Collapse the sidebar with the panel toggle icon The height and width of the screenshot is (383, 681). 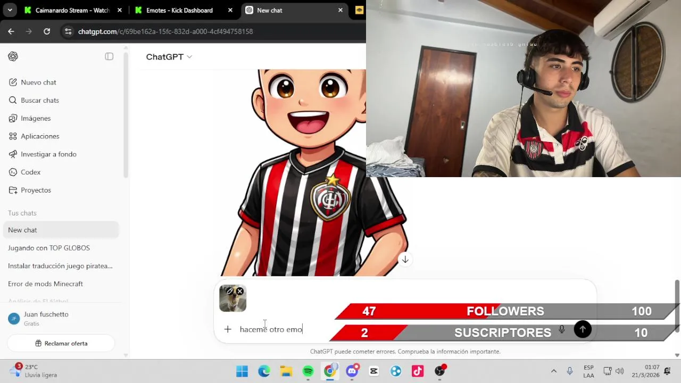coord(109,56)
